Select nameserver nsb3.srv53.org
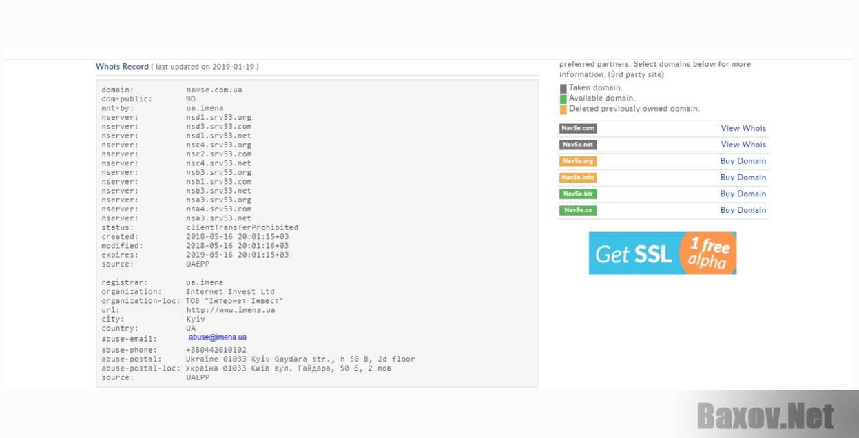Screen dimensions: 859x438 (219, 172)
